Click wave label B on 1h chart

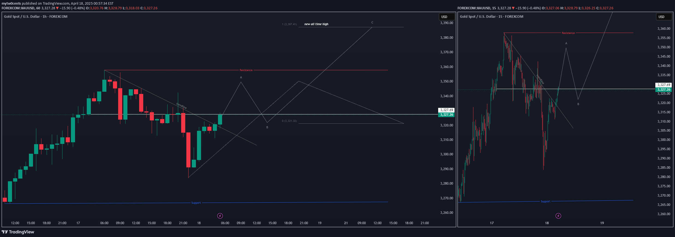pos(267,128)
